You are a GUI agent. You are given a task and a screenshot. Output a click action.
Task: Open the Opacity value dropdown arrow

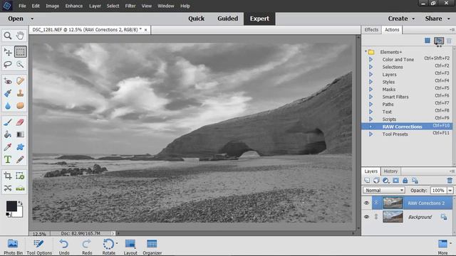450,190
